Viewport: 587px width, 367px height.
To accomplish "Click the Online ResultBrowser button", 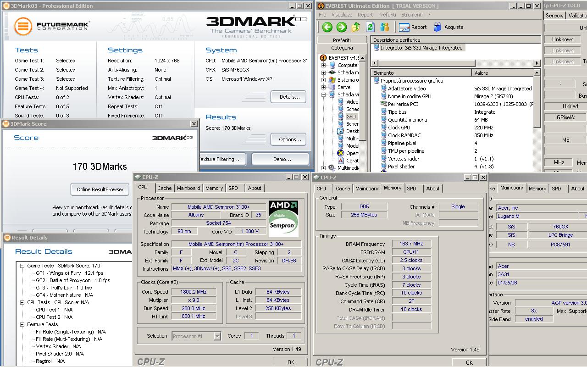I will click(x=100, y=189).
